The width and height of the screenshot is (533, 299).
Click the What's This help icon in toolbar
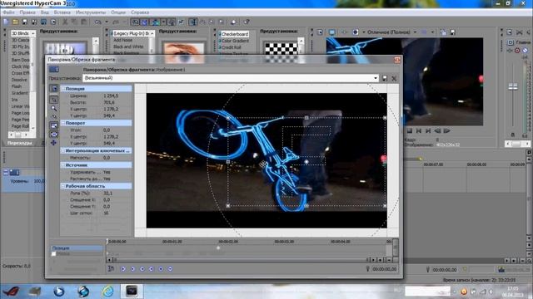coord(247,22)
